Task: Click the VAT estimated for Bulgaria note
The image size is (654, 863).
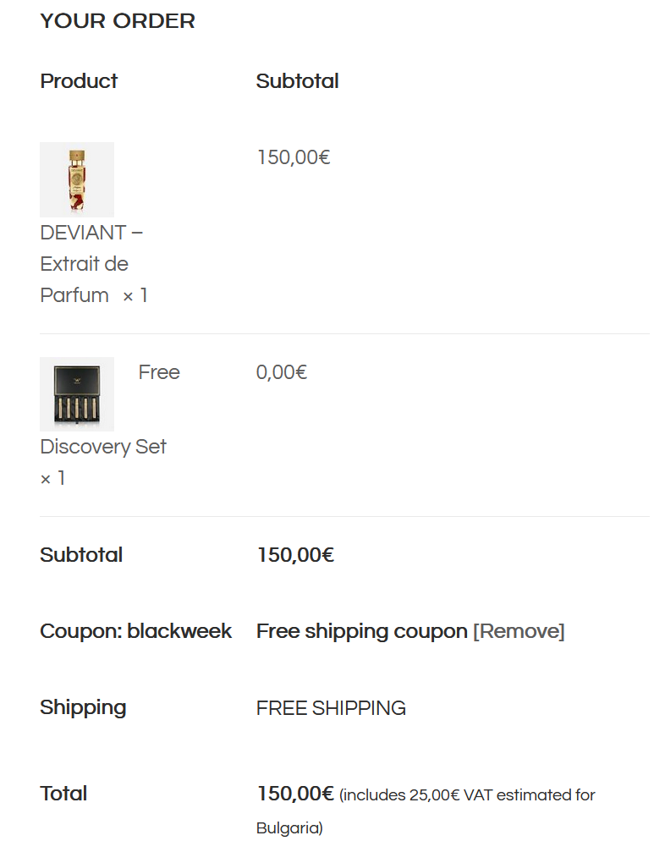Action: click(x=467, y=796)
